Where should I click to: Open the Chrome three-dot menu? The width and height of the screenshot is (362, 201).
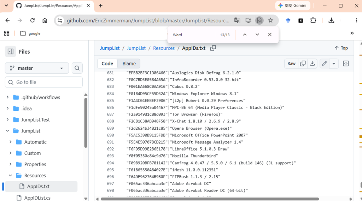click(x=356, y=20)
